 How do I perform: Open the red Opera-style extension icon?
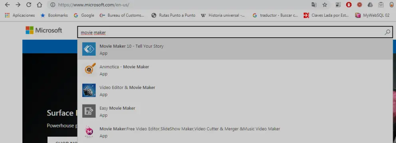349,4
